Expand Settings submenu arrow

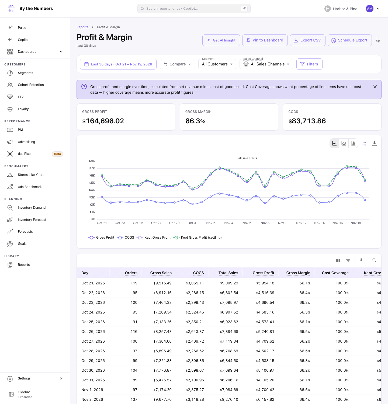(x=61, y=379)
